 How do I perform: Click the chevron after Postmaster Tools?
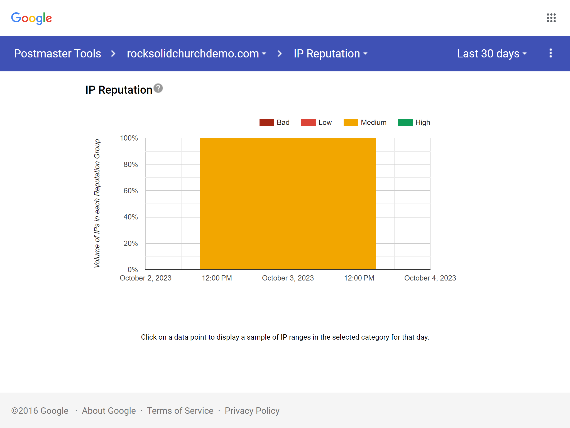pyautogui.click(x=113, y=54)
